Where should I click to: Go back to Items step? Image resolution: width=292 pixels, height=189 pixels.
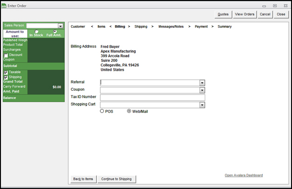[83, 179]
